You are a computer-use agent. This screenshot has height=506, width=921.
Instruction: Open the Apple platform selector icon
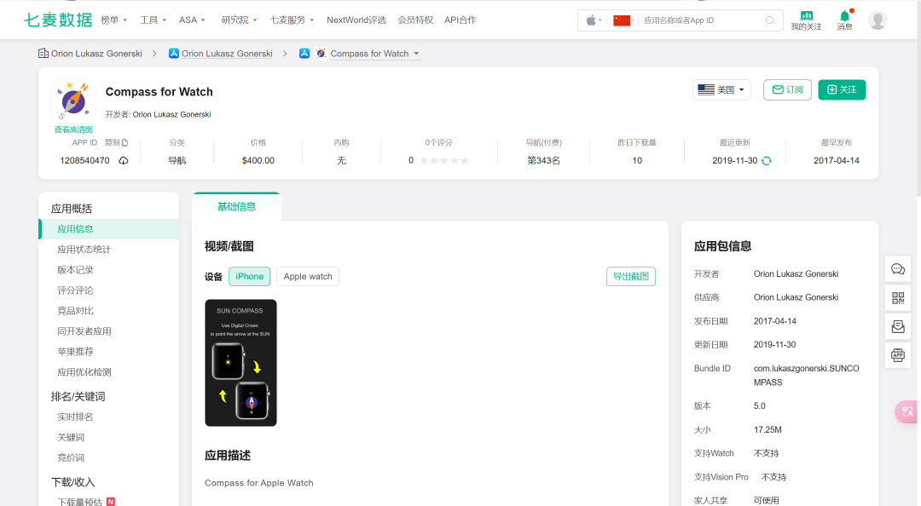tap(594, 20)
